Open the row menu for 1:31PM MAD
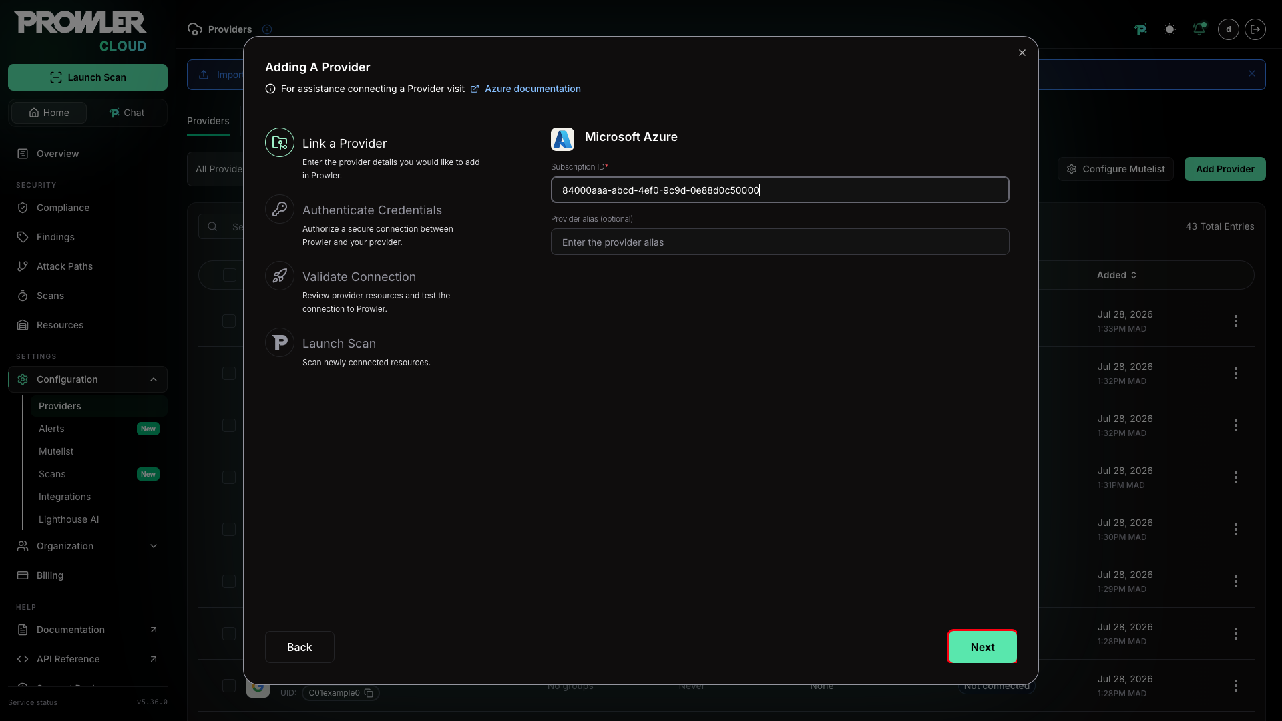This screenshot has width=1282, height=721. click(x=1236, y=477)
